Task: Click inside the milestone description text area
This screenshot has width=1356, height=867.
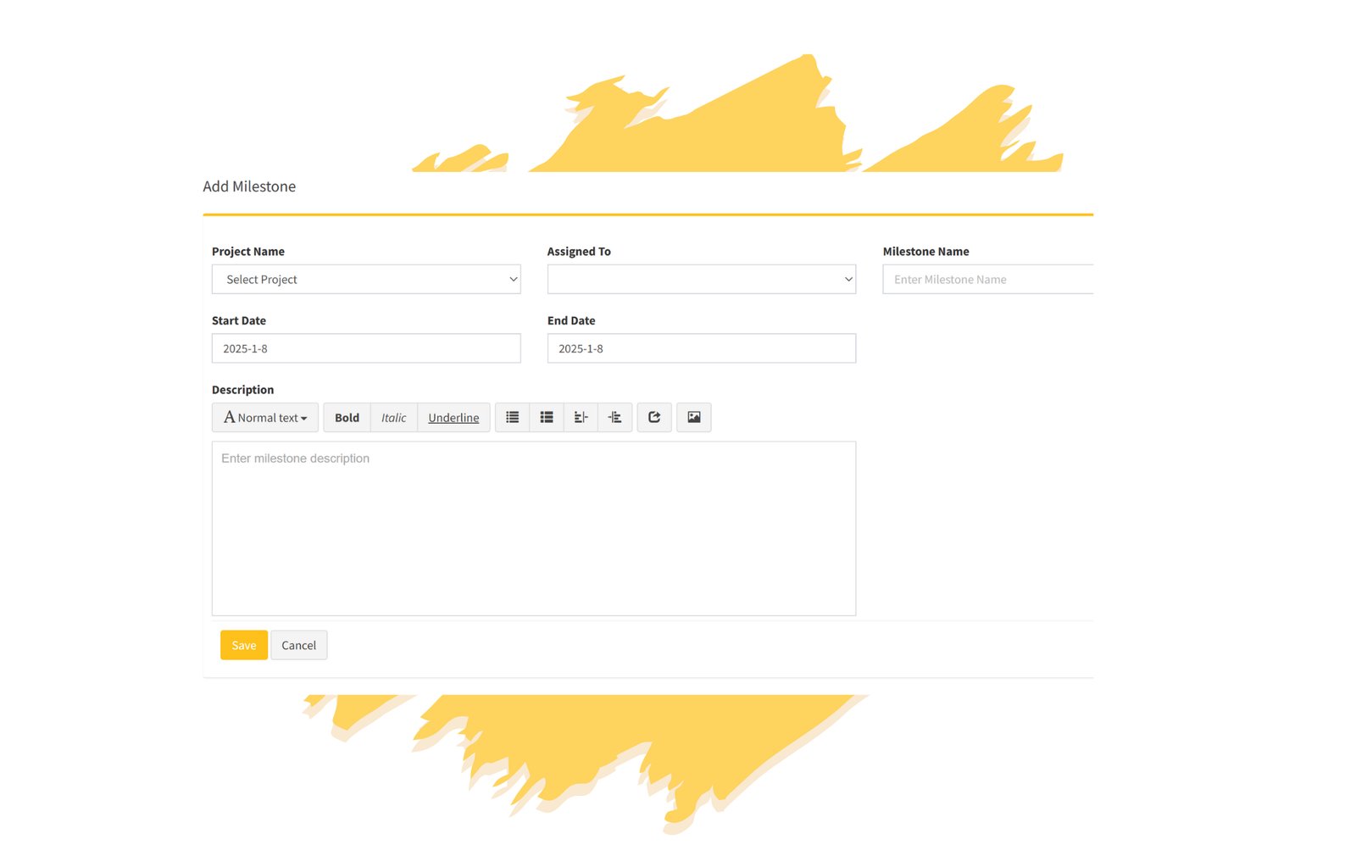Action: pos(534,528)
